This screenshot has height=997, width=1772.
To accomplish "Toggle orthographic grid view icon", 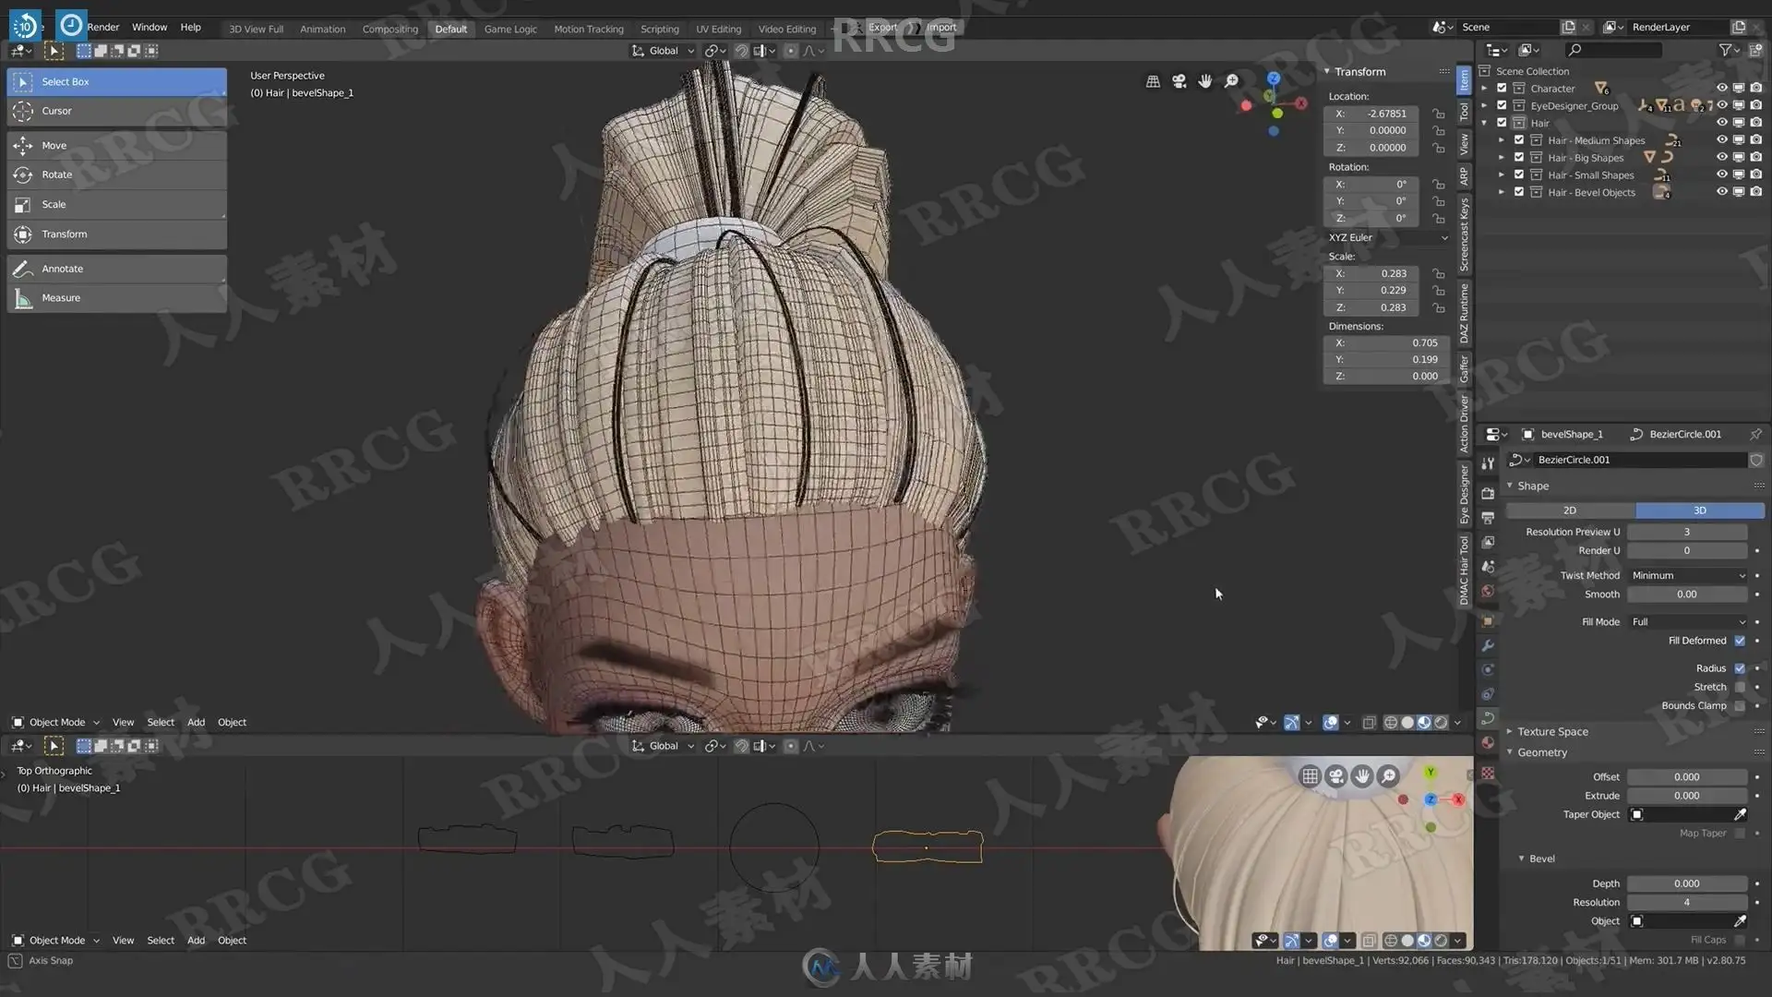I will pos(1153,81).
